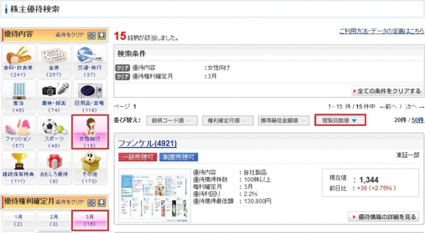Click the 株主優待検索 page heading
The width and height of the screenshot is (425, 233).
coord(35,10)
